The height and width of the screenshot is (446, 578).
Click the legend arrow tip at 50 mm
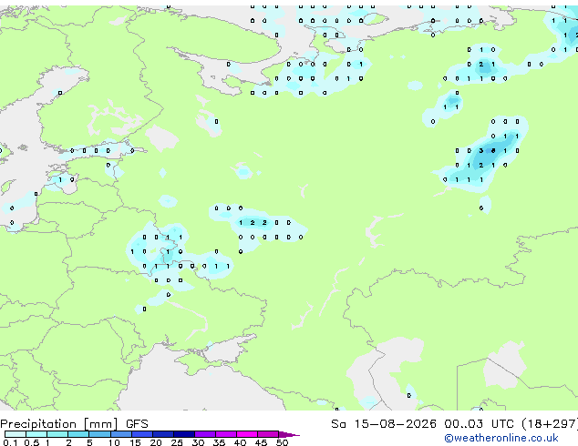(289, 434)
